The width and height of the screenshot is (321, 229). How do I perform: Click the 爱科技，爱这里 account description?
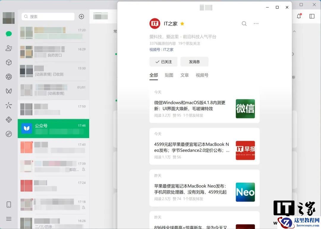point(183,37)
